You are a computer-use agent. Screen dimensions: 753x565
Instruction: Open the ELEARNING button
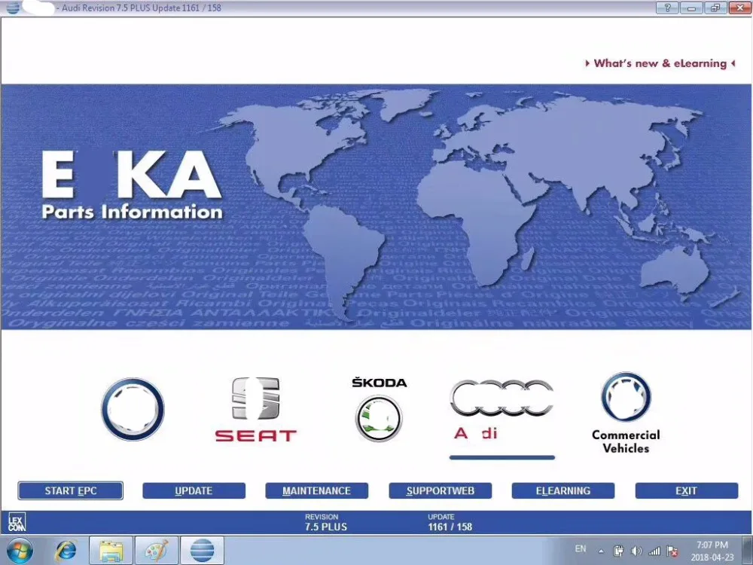coord(563,490)
